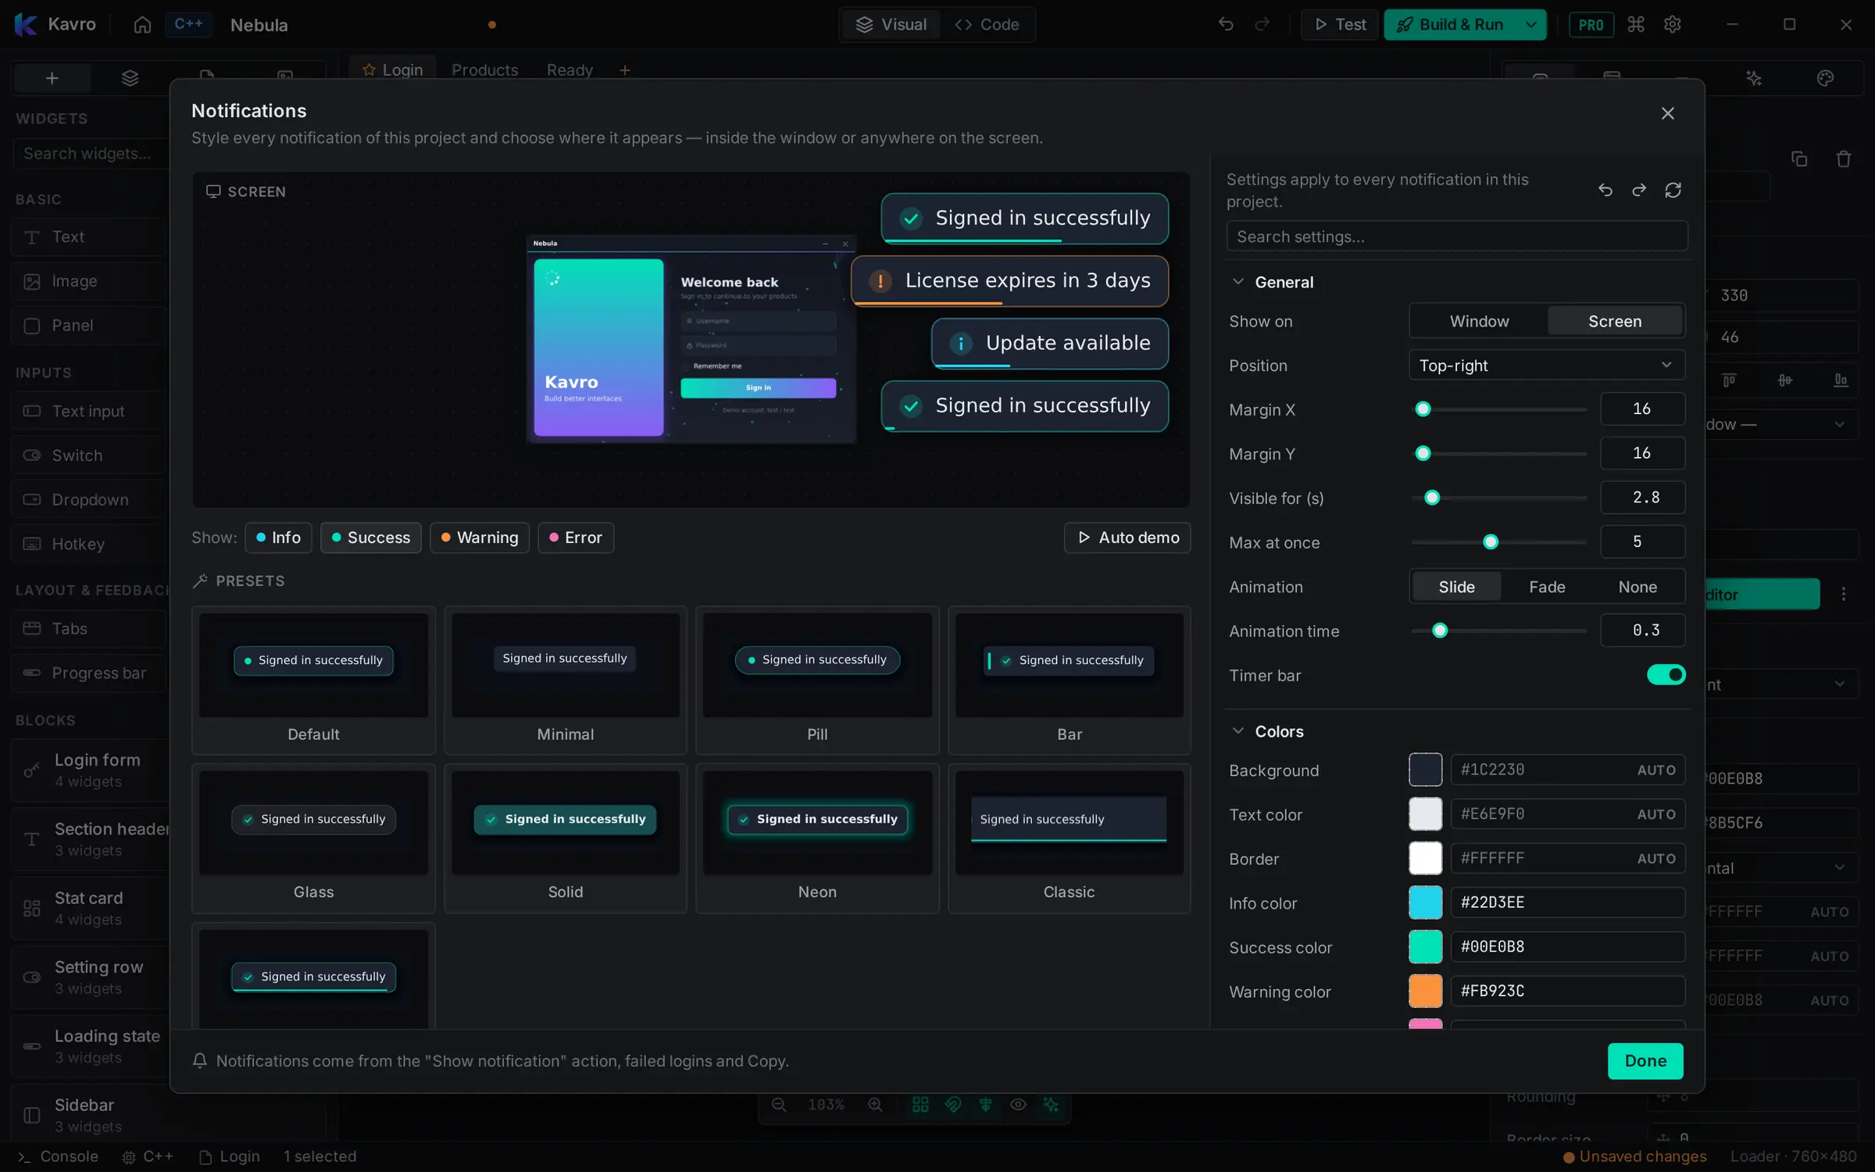Toggle the Warning notification filter

[479, 538]
